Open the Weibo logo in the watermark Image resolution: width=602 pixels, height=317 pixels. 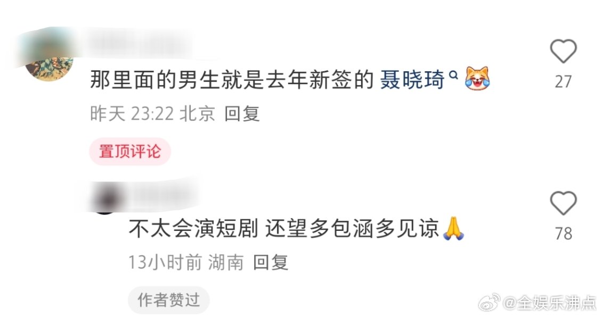coord(489,303)
